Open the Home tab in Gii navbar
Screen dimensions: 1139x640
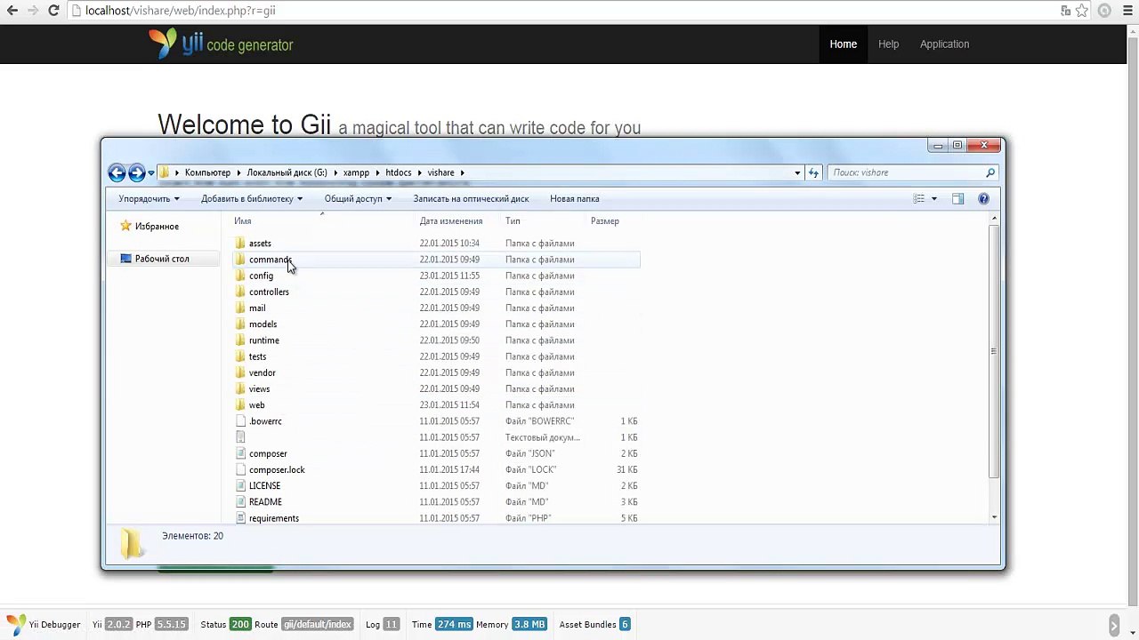[843, 44]
